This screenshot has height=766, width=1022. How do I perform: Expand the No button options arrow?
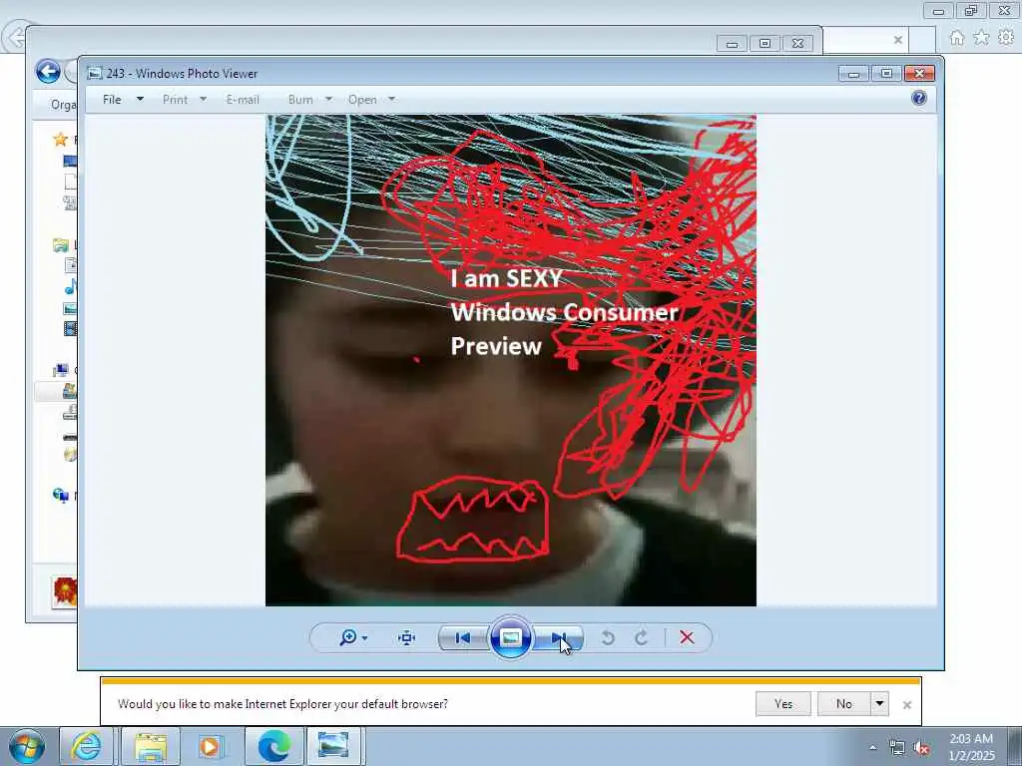coord(879,704)
